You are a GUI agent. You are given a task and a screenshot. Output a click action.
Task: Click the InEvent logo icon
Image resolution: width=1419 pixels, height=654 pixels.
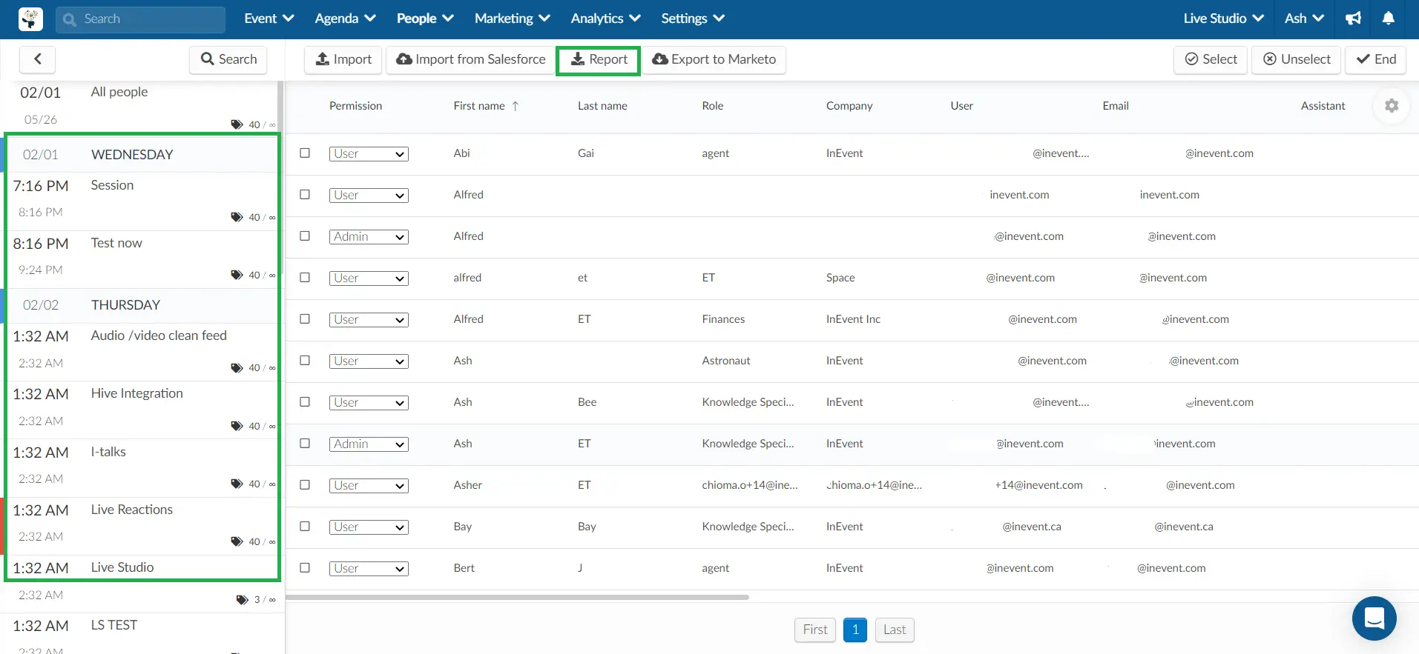[30, 19]
